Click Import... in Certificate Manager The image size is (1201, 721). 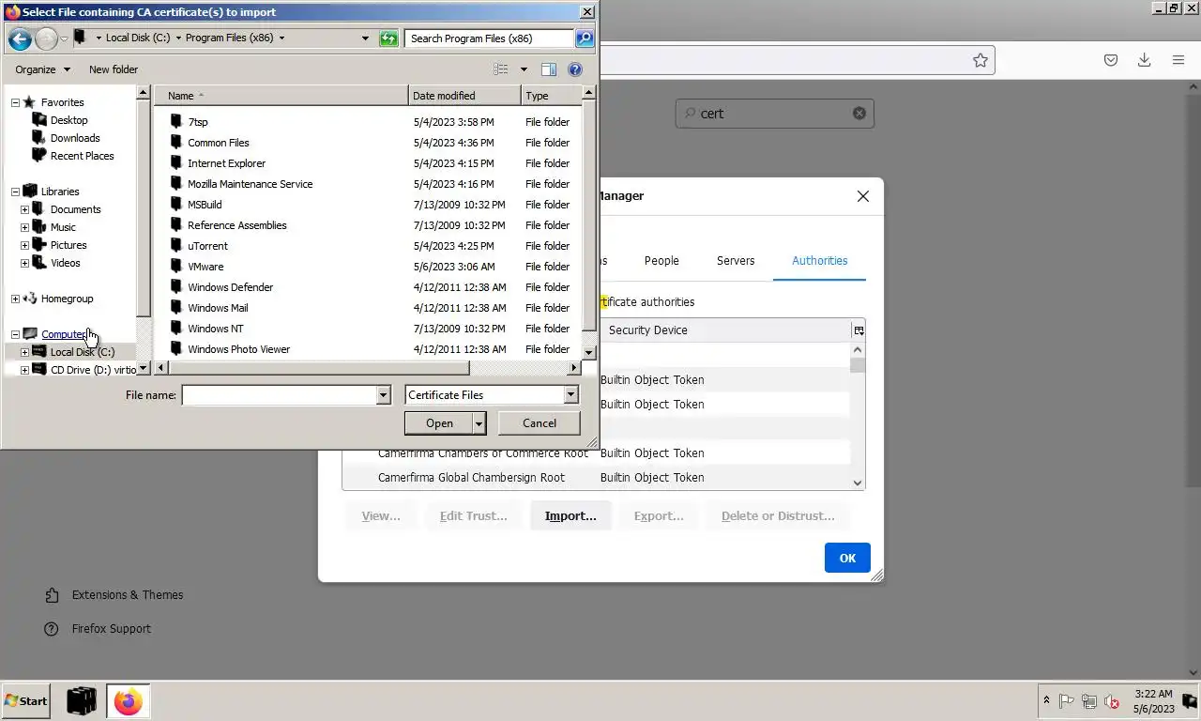[570, 516]
